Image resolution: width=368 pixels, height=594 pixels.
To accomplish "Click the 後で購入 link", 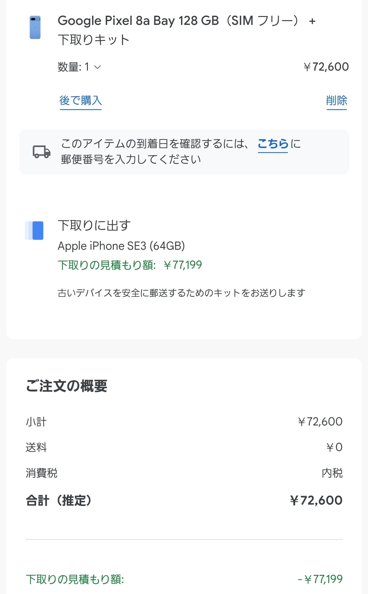I will coord(80,100).
